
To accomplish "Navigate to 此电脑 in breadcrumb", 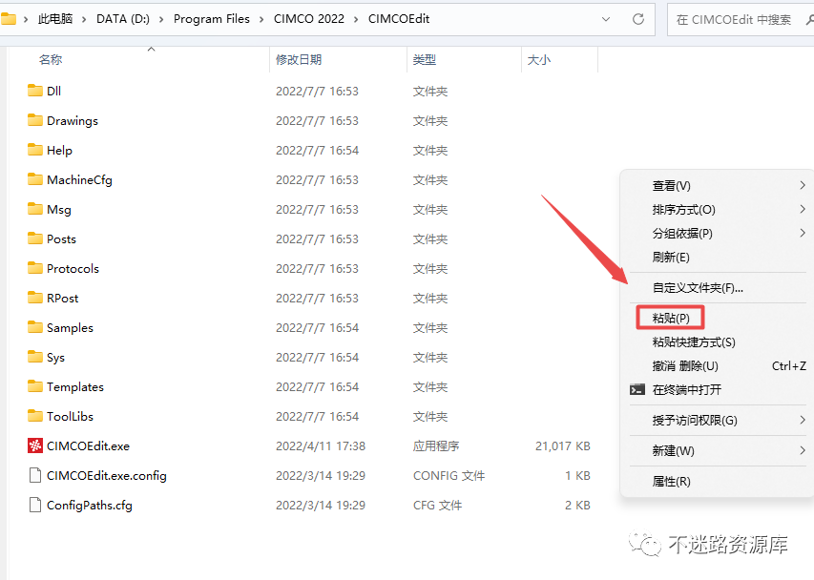I will tap(55, 19).
